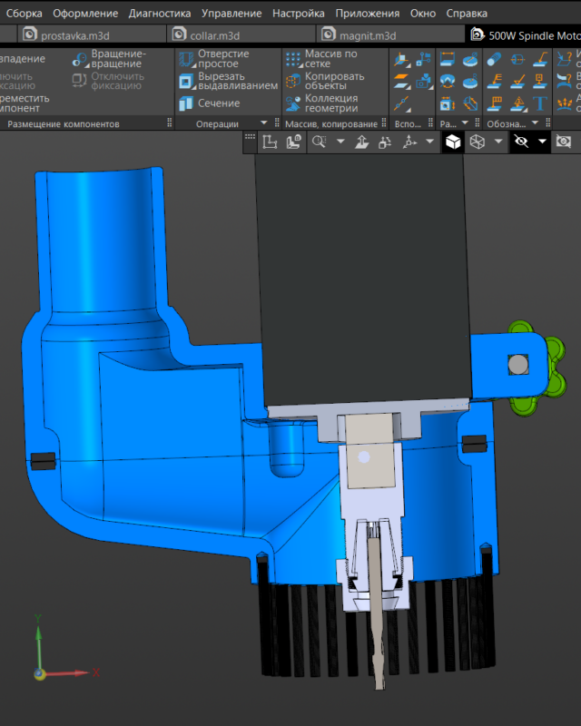Click the Сечение tool icon
The image size is (581, 726).
[186, 103]
